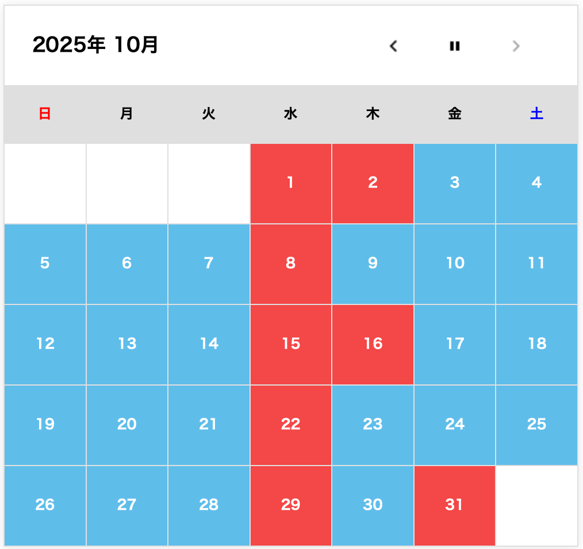583x549 pixels.
Task: Click the red October 31 cell
Action: tap(455, 505)
